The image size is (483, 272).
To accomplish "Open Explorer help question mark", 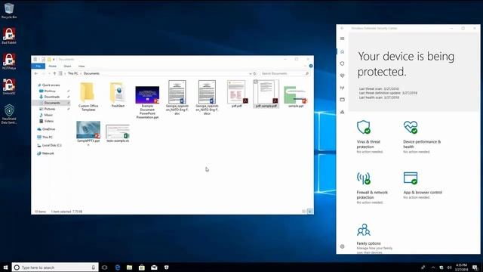I will point(311,66).
